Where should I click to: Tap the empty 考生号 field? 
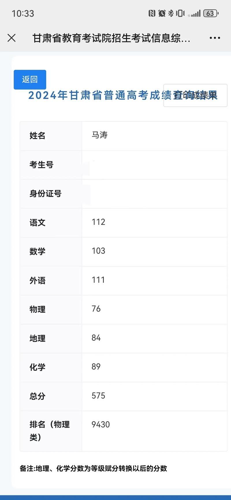point(121,164)
